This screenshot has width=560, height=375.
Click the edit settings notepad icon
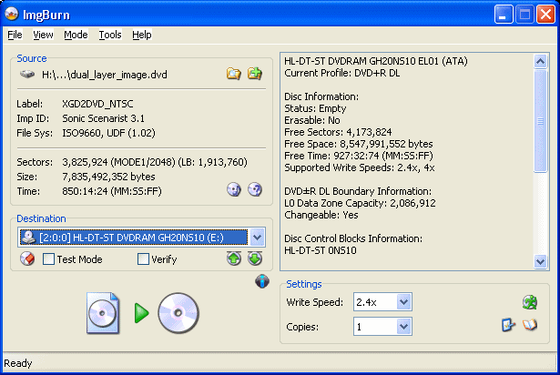508,325
